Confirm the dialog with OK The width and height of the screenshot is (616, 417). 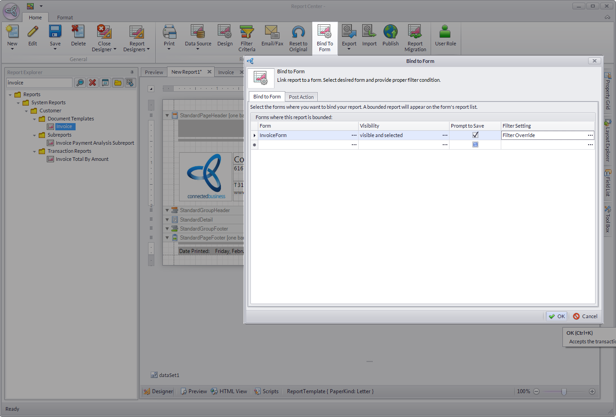pos(557,316)
